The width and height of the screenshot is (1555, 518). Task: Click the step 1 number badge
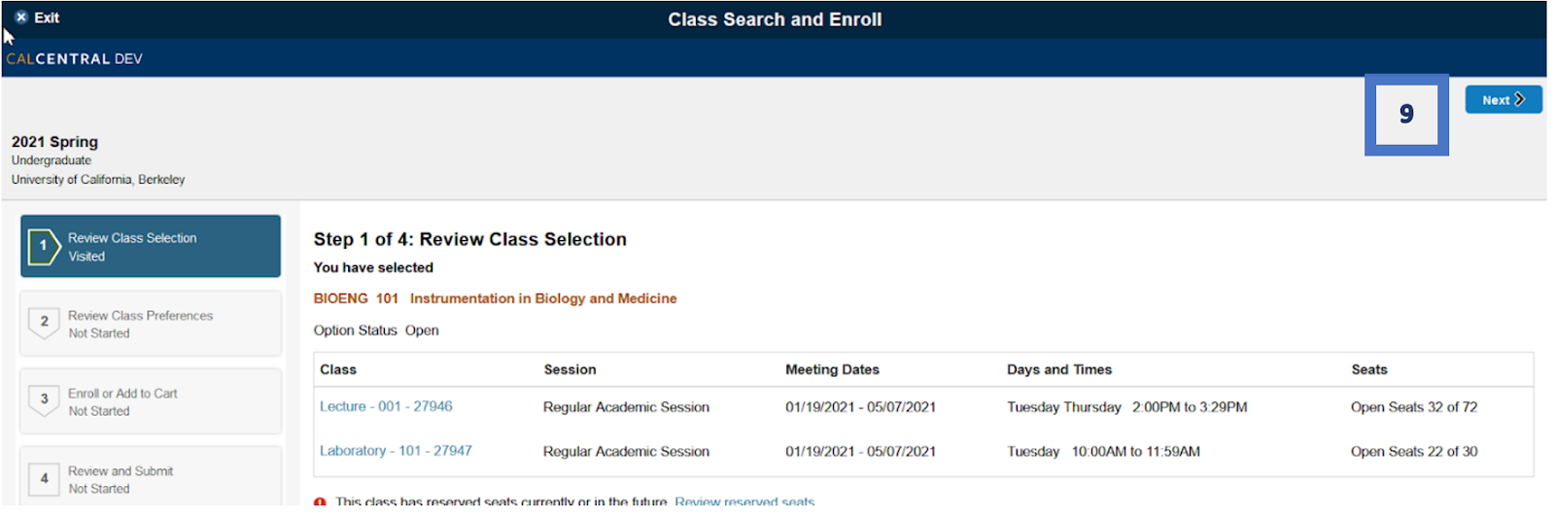[x=44, y=246]
